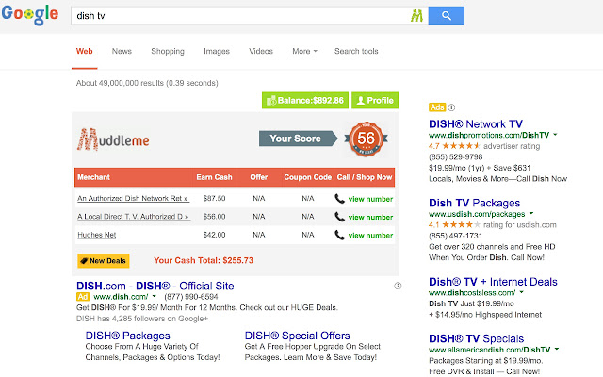Click the (877) 990-6594 phone number
The width and height of the screenshot is (603, 377).
tap(191, 297)
